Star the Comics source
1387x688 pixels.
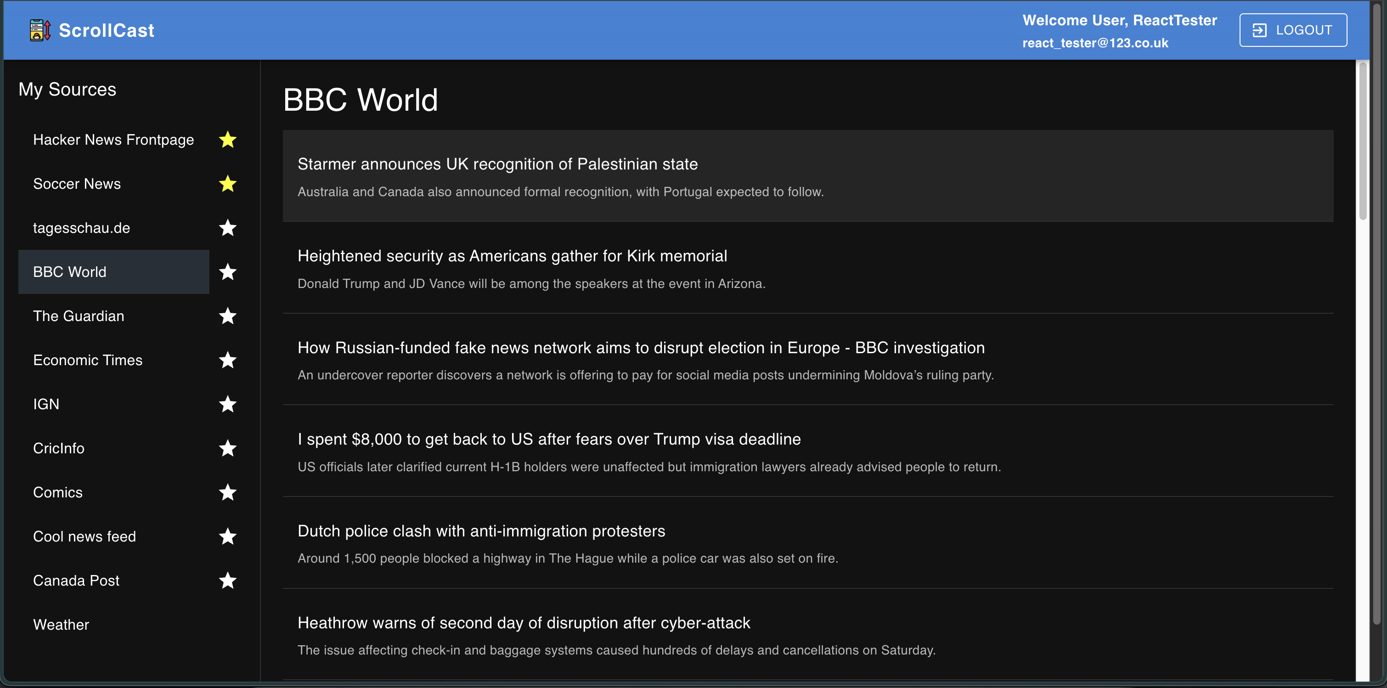228,493
